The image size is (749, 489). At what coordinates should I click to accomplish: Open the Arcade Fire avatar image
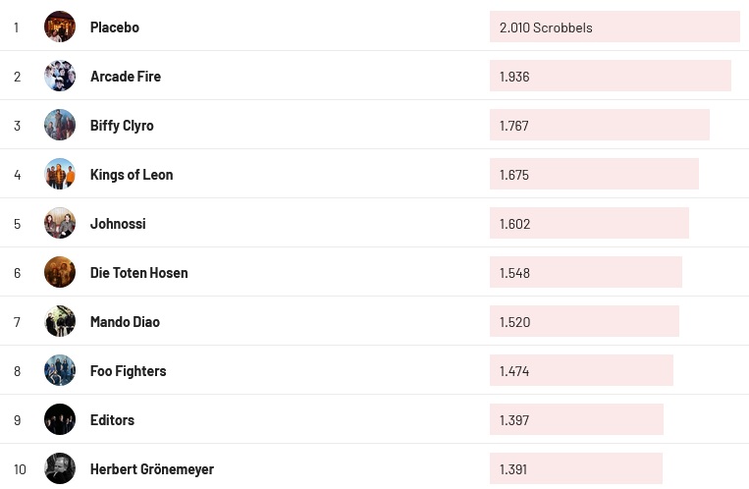click(60, 76)
